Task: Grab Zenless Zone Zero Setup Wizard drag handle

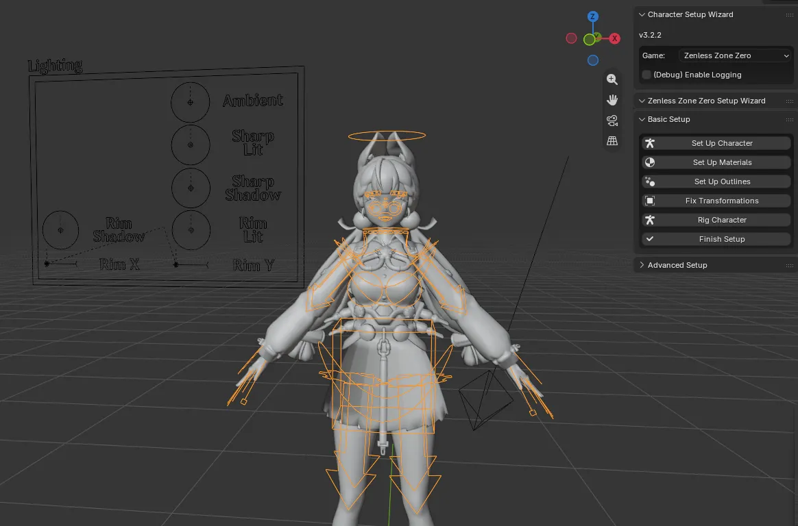Action: (789, 101)
